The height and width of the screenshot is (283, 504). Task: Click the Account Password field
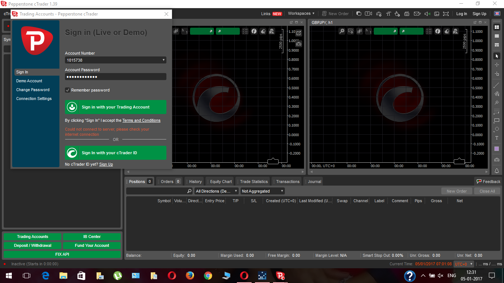click(x=115, y=77)
